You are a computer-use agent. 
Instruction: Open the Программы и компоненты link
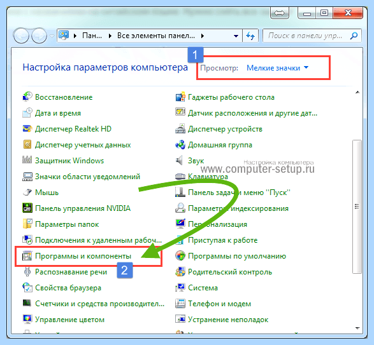coord(83,256)
